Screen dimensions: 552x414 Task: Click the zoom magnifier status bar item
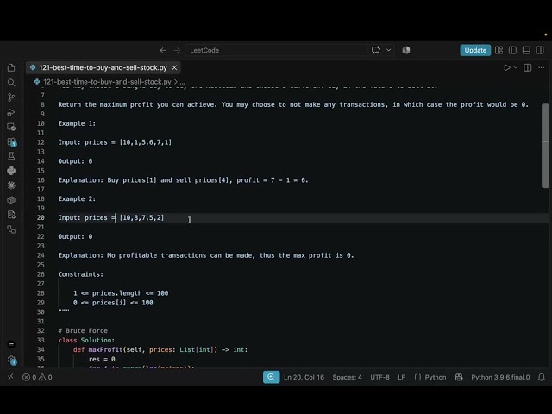coord(271,377)
